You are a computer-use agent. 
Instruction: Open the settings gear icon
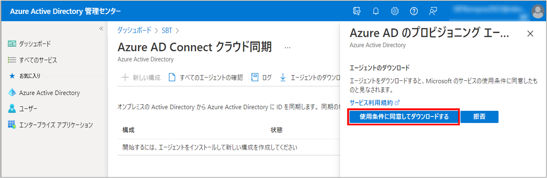pos(395,12)
